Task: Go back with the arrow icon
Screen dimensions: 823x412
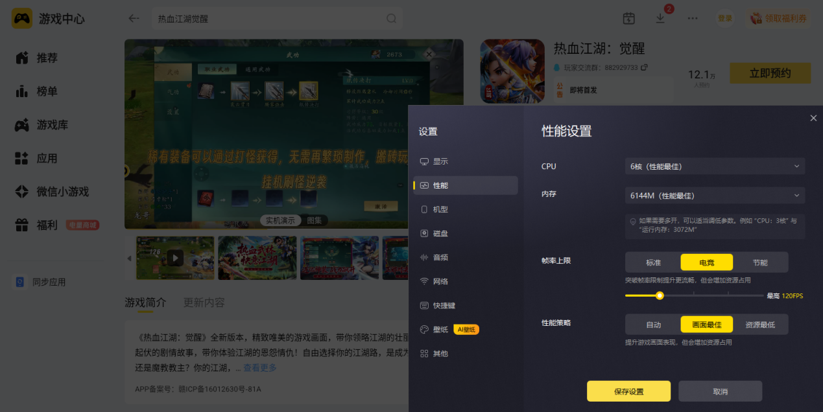Action: pos(134,18)
